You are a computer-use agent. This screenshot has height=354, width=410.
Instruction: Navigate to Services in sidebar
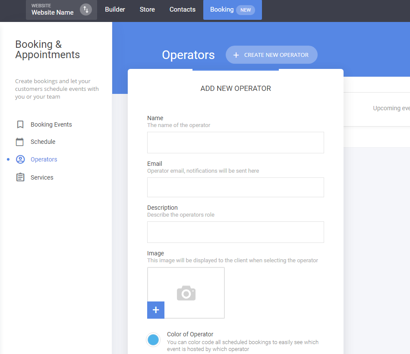[42, 177]
